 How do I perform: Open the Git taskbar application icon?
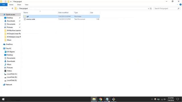pos(113,99)
